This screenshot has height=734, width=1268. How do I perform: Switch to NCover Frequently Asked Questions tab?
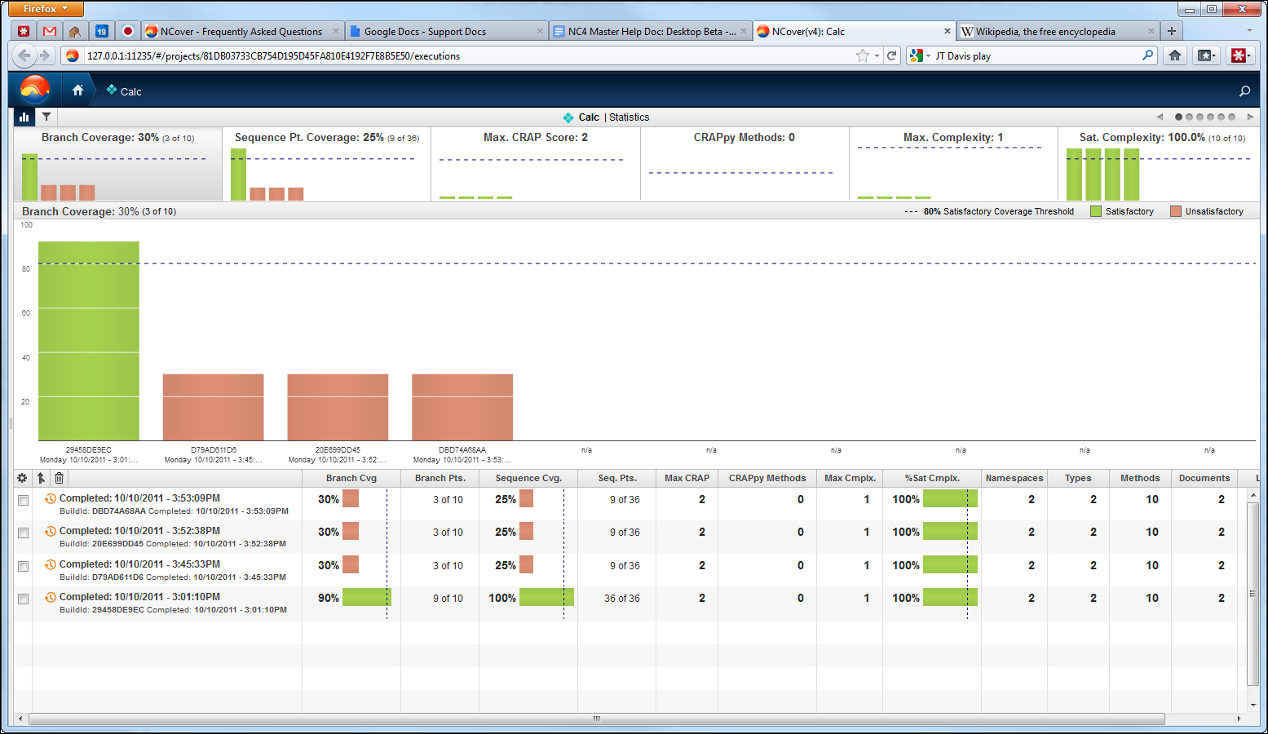241,31
